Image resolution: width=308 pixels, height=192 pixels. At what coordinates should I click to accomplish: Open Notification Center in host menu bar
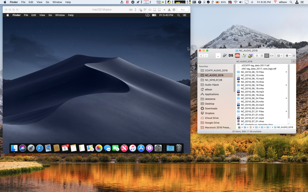pos(302,2)
